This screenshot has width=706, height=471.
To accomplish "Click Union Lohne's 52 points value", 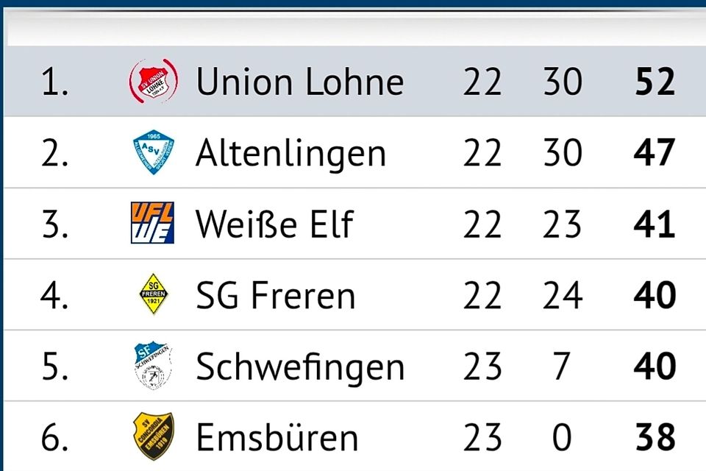I will coord(655,82).
